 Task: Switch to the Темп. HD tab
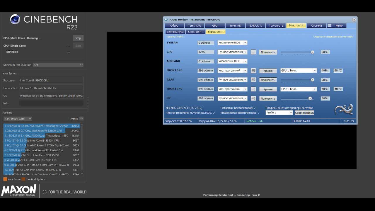click(x=235, y=25)
